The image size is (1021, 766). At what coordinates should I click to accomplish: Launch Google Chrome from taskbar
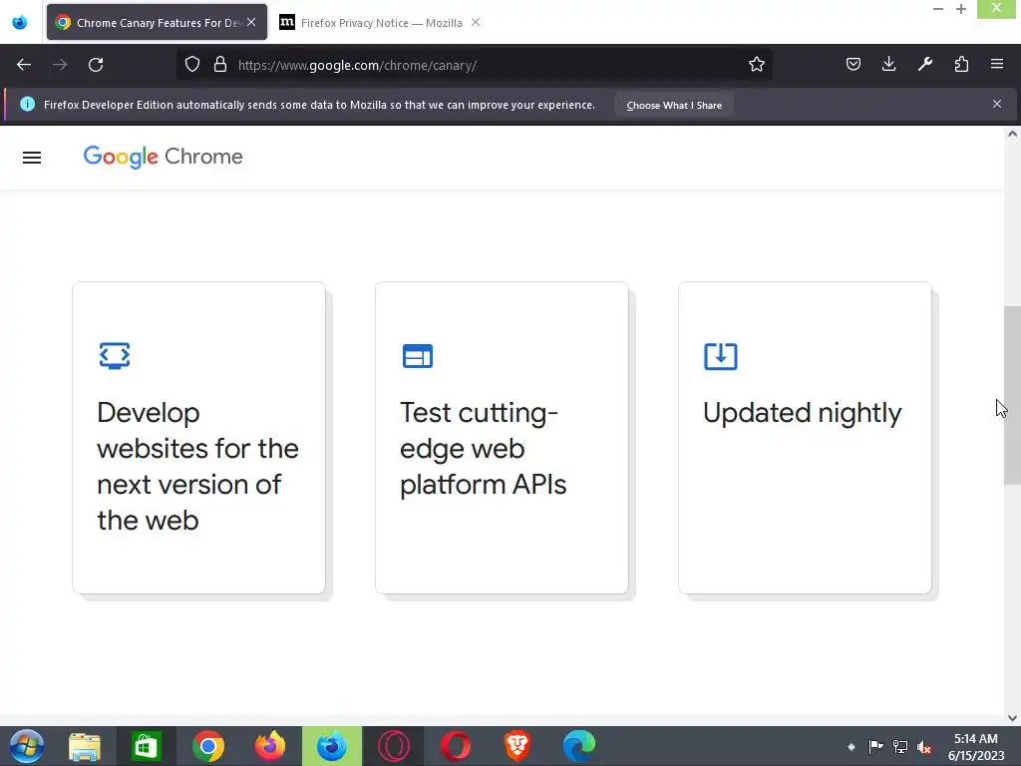tap(208, 746)
